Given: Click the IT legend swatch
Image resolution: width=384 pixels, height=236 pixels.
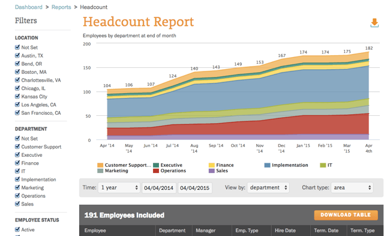Looking at the screenshot, I should [x=323, y=165].
